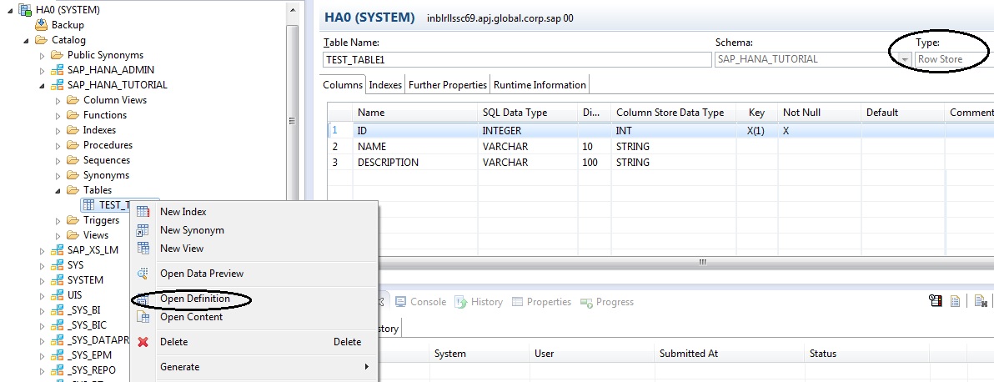Click the Submitted At column header
Viewport: 994px width, 382px height.
(730, 354)
